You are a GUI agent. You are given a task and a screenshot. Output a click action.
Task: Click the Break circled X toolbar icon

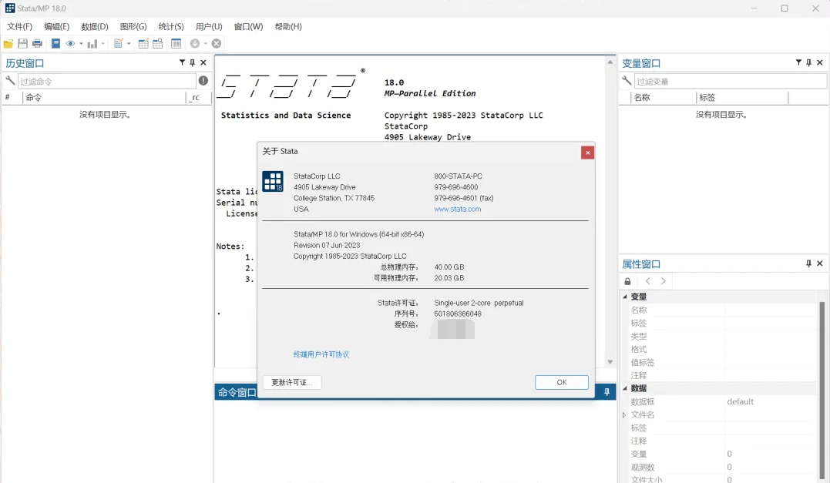tap(217, 44)
